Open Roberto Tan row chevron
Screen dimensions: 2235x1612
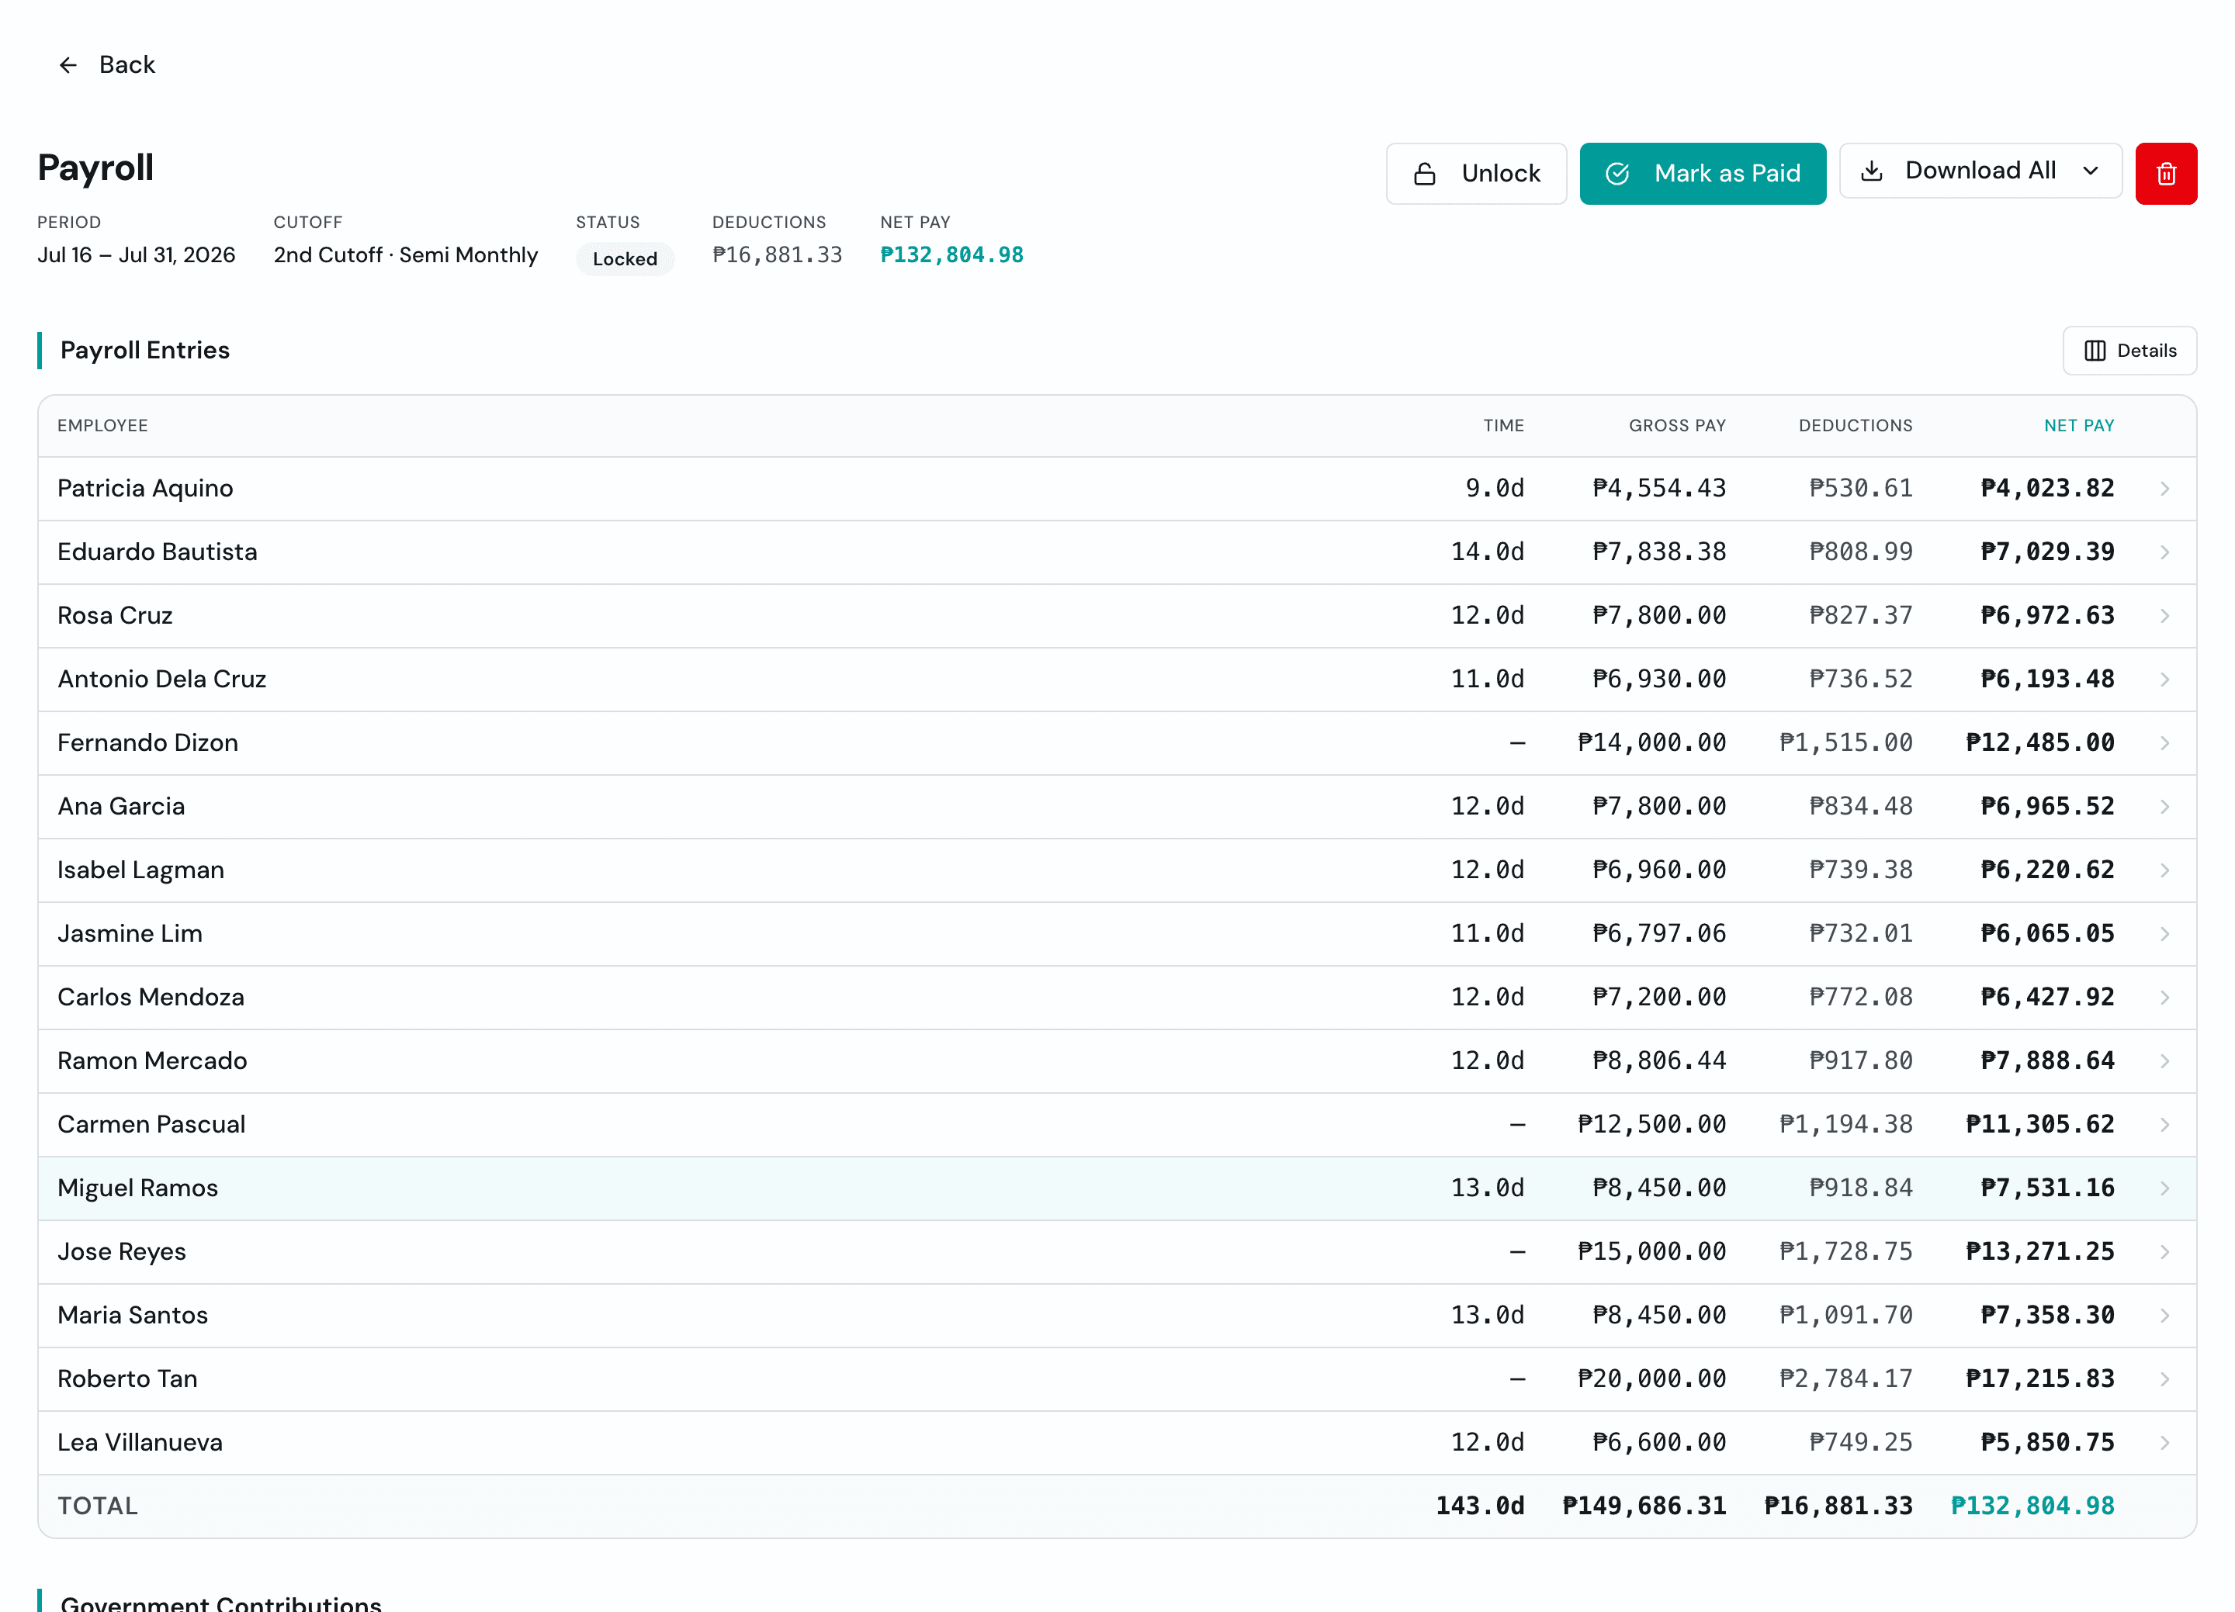pyautogui.click(x=2164, y=1379)
